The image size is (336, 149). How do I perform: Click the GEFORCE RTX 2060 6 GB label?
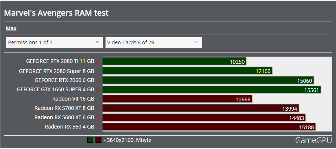(64, 80)
